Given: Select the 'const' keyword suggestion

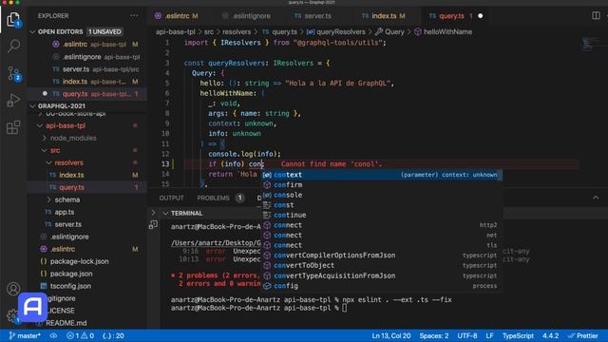Looking at the screenshot, I should pyautogui.click(x=382, y=205).
